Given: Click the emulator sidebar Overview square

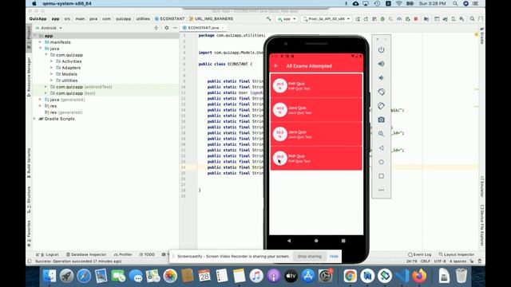Looking at the screenshot, I should pos(381,176).
